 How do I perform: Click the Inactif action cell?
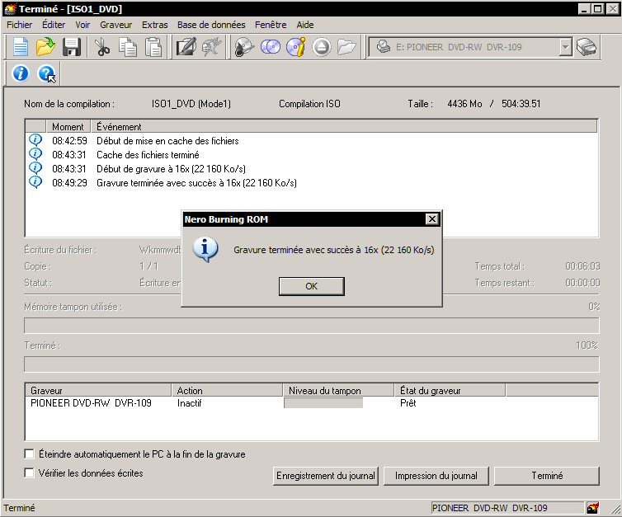[189, 403]
